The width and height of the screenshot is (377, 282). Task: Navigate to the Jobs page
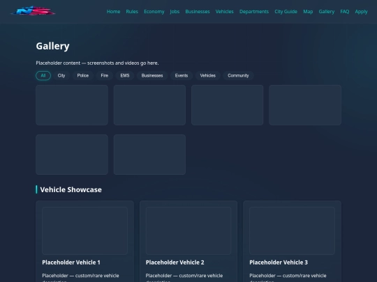(175, 12)
